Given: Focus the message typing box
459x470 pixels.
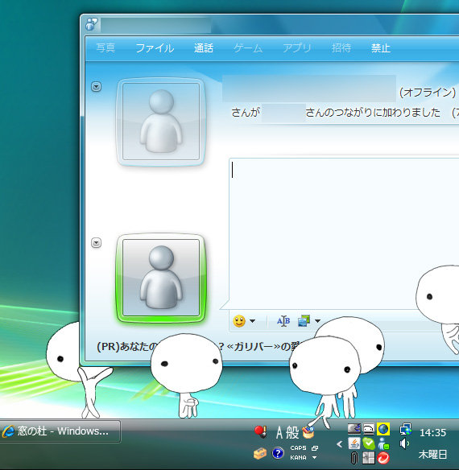Looking at the screenshot, I should click(344, 233).
